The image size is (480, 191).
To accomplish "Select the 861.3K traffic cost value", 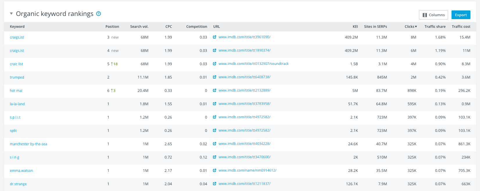I will (x=464, y=144).
